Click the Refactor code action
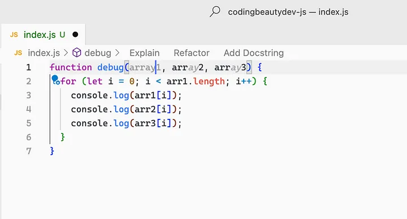 (192, 53)
